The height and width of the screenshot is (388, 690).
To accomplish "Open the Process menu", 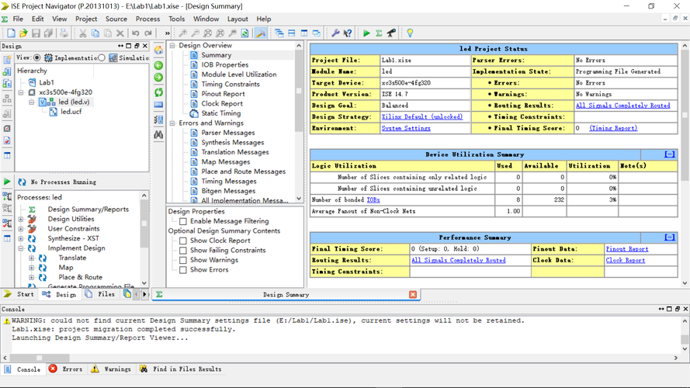I will pos(147,19).
